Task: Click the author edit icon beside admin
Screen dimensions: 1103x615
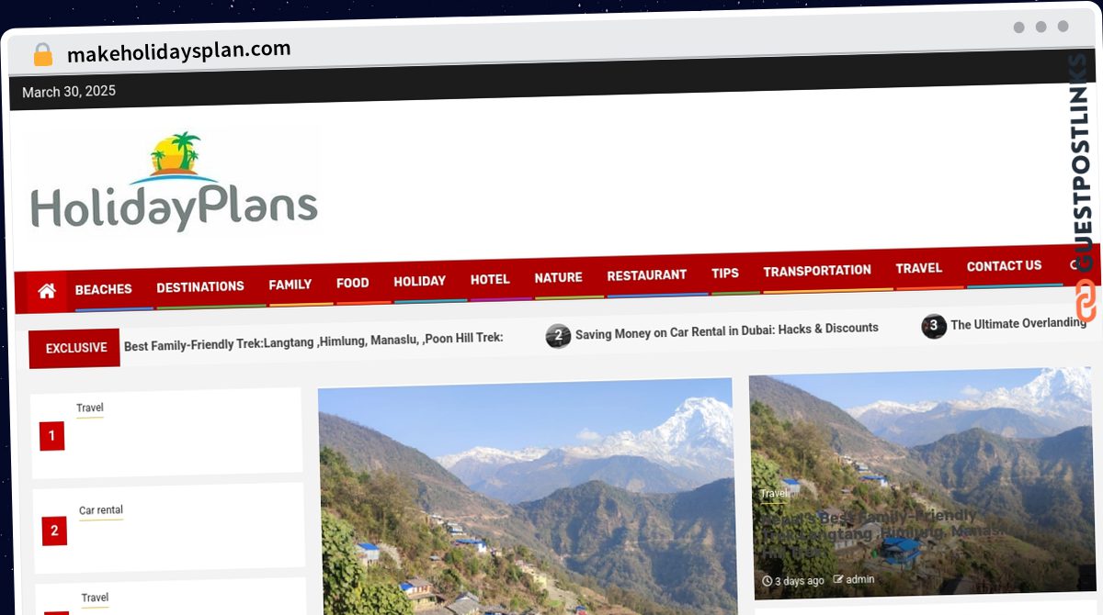Action: [x=838, y=579]
